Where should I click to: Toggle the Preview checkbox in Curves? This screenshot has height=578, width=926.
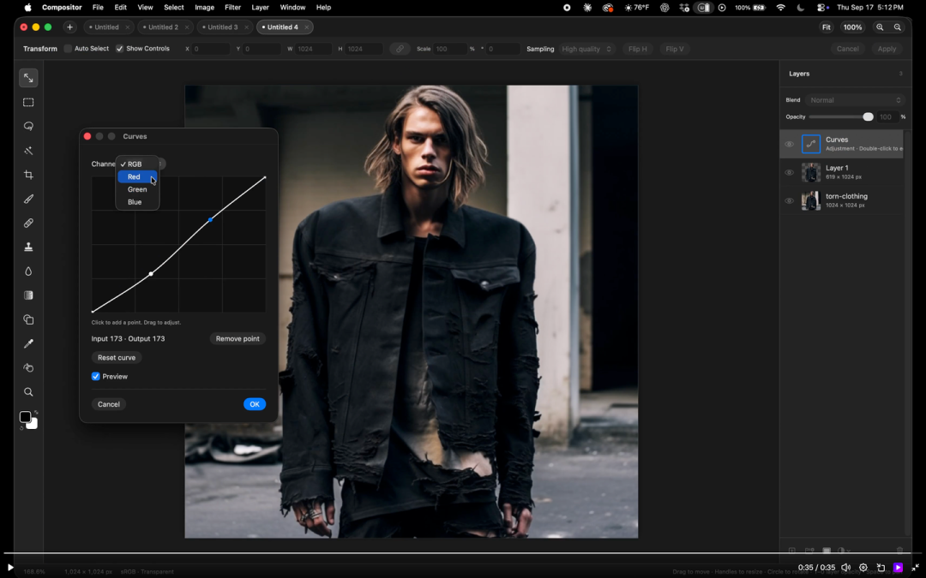click(x=96, y=376)
